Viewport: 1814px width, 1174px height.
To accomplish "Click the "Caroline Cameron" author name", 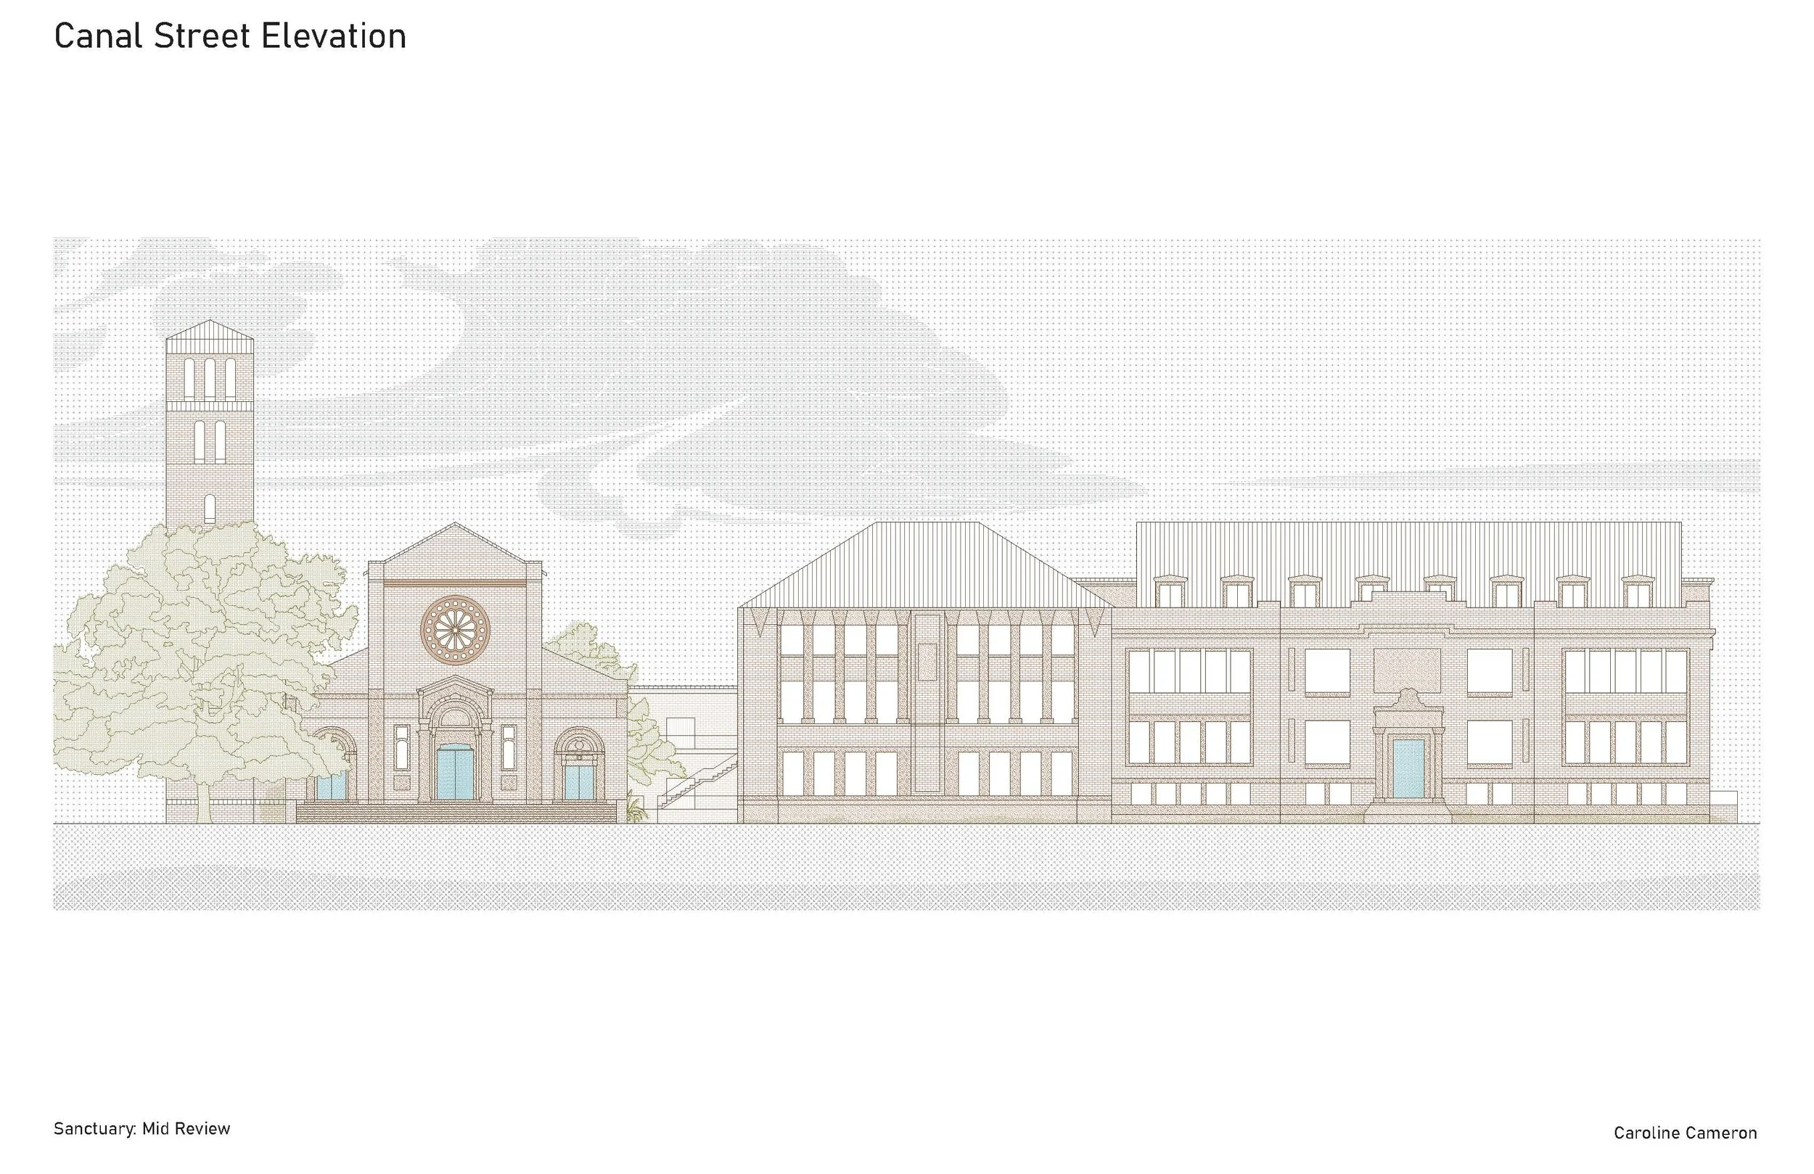I will [1685, 1133].
